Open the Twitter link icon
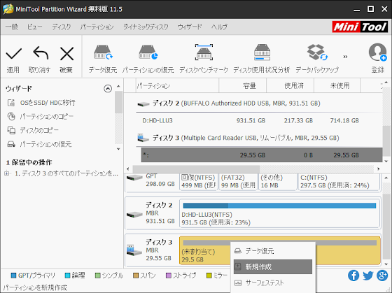Viewport: 392px width, 293px height. (368, 276)
